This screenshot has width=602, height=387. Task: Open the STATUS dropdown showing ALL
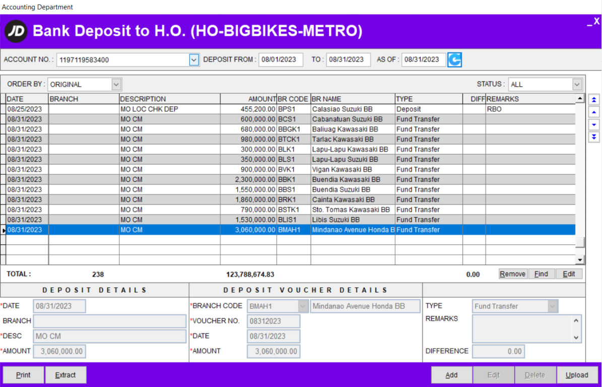pyautogui.click(x=577, y=85)
